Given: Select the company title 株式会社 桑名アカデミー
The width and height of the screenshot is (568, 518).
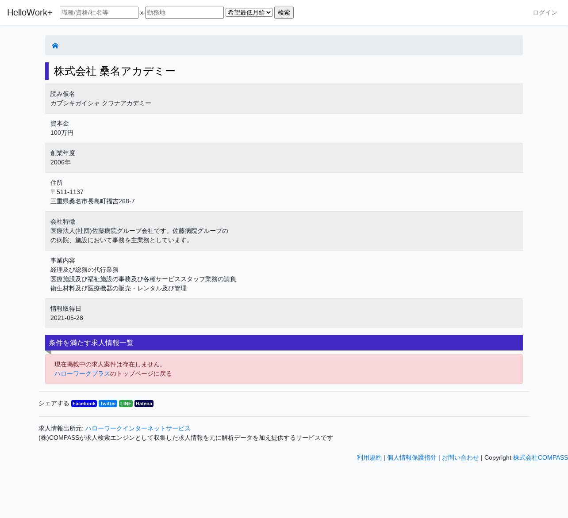Looking at the screenshot, I should 115,71.
